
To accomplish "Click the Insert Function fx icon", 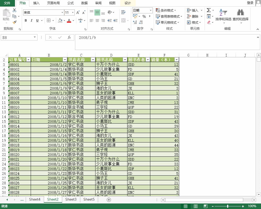I will click(69, 38).
